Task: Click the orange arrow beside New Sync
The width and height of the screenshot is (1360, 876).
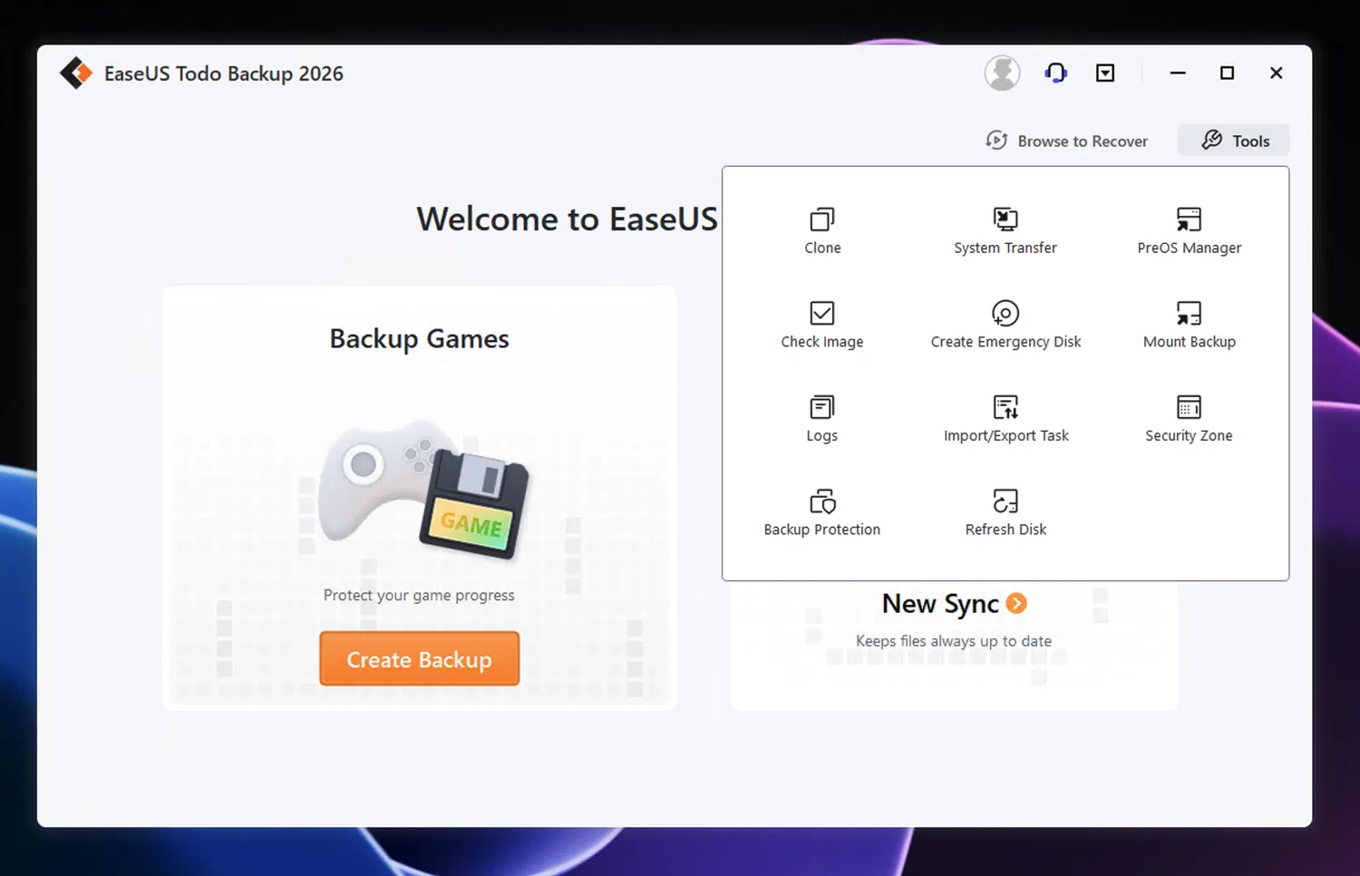Action: pyautogui.click(x=1016, y=603)
